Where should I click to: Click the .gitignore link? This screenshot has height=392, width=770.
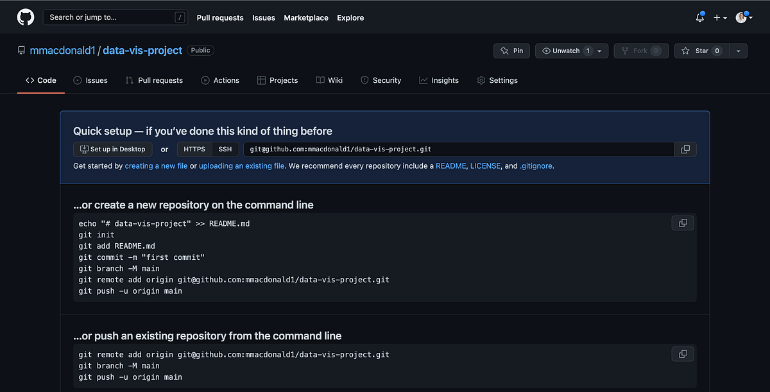536,166
